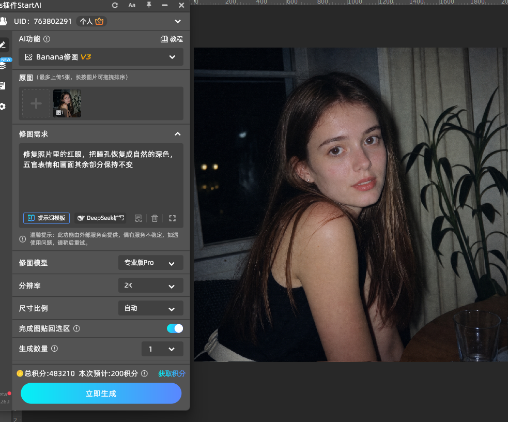Click the info icon beside 本次预计 points
Image resolution: width=508 pixels, height=422 pixels.
click(x=145, y=374)
